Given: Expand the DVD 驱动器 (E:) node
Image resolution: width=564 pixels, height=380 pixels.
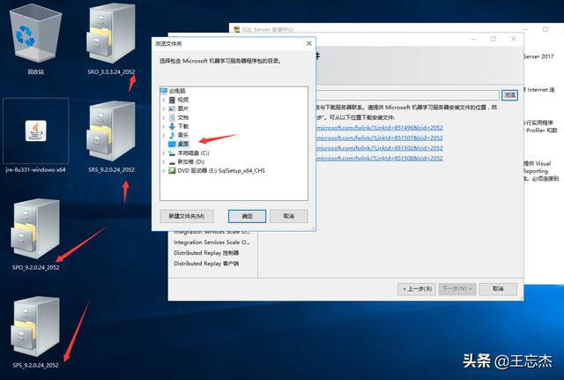Looking at the screenshot, I should [163, 170].
